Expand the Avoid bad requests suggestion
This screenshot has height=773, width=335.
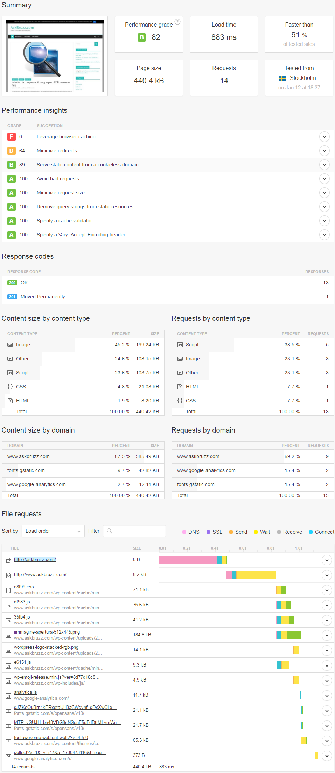pyautogui.click(x=324, y=179)
